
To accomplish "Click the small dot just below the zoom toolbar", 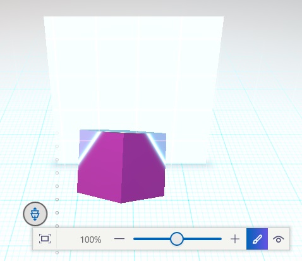I will (x=57, y=252).
